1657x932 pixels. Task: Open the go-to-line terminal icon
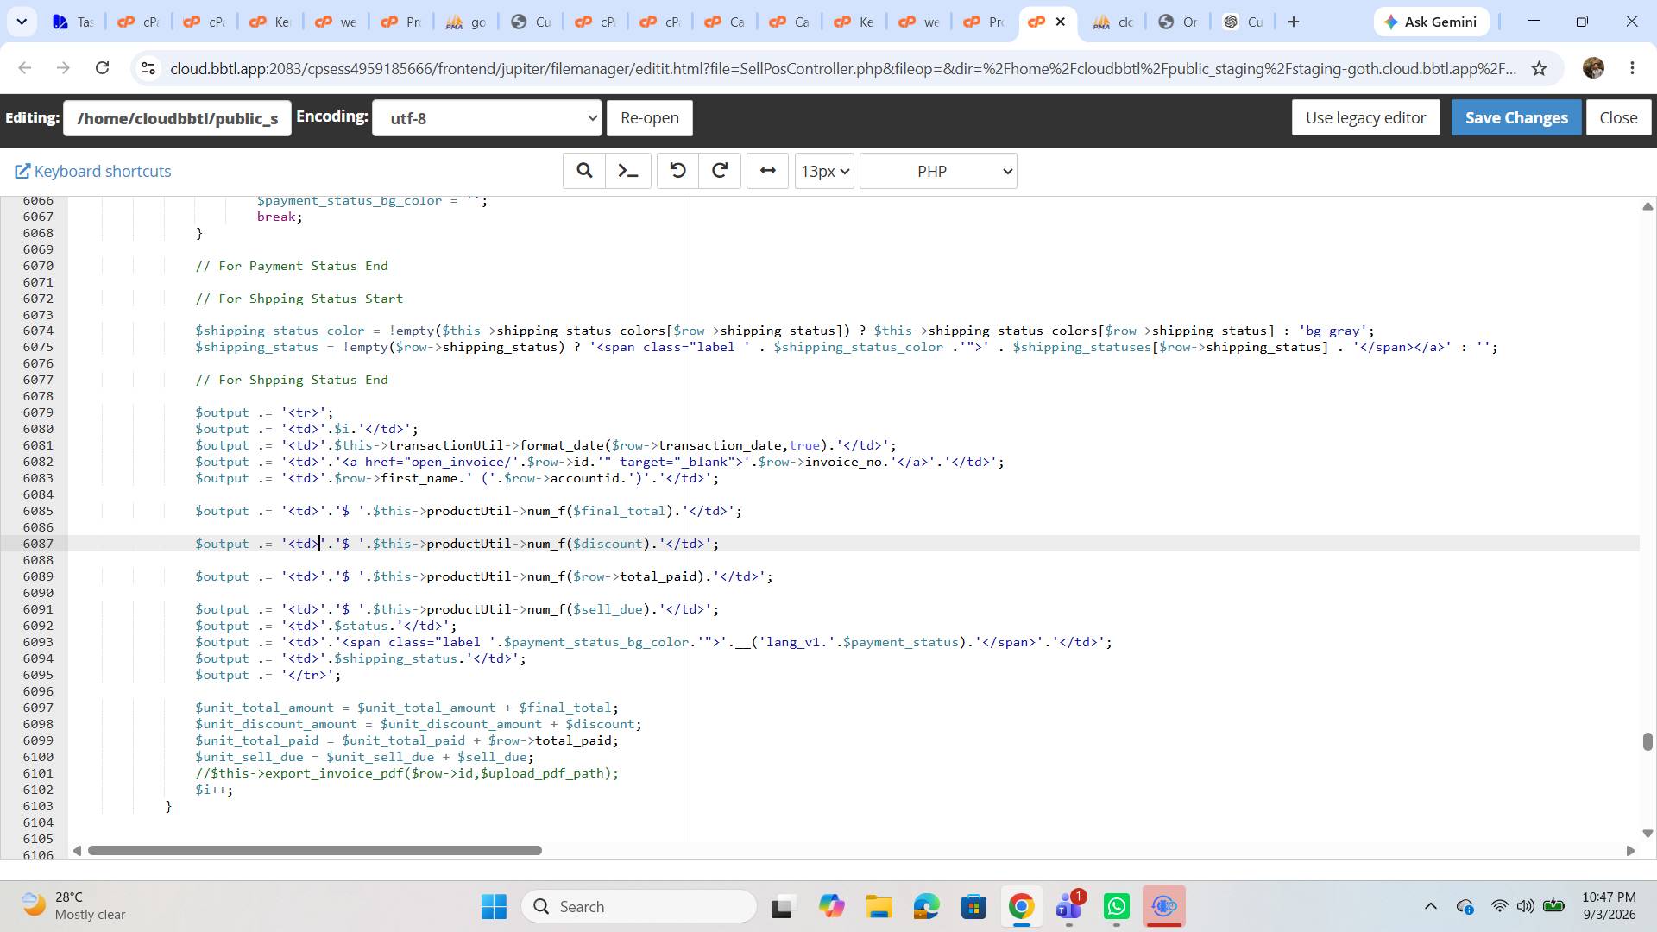click(x=628, y=171)
